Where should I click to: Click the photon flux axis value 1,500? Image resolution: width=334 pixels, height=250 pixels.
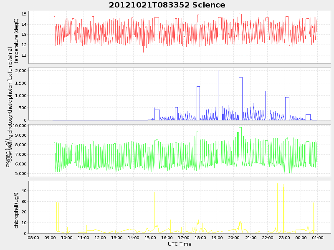[x=20, y=83]
